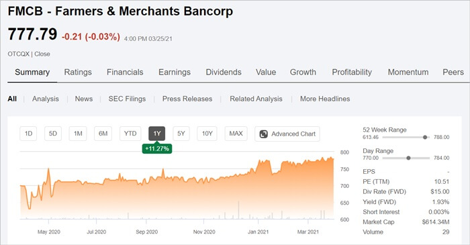Screen dimensions: 470x245
Task: Click the 777.79 stock price
Action: [x=32, y=34]
